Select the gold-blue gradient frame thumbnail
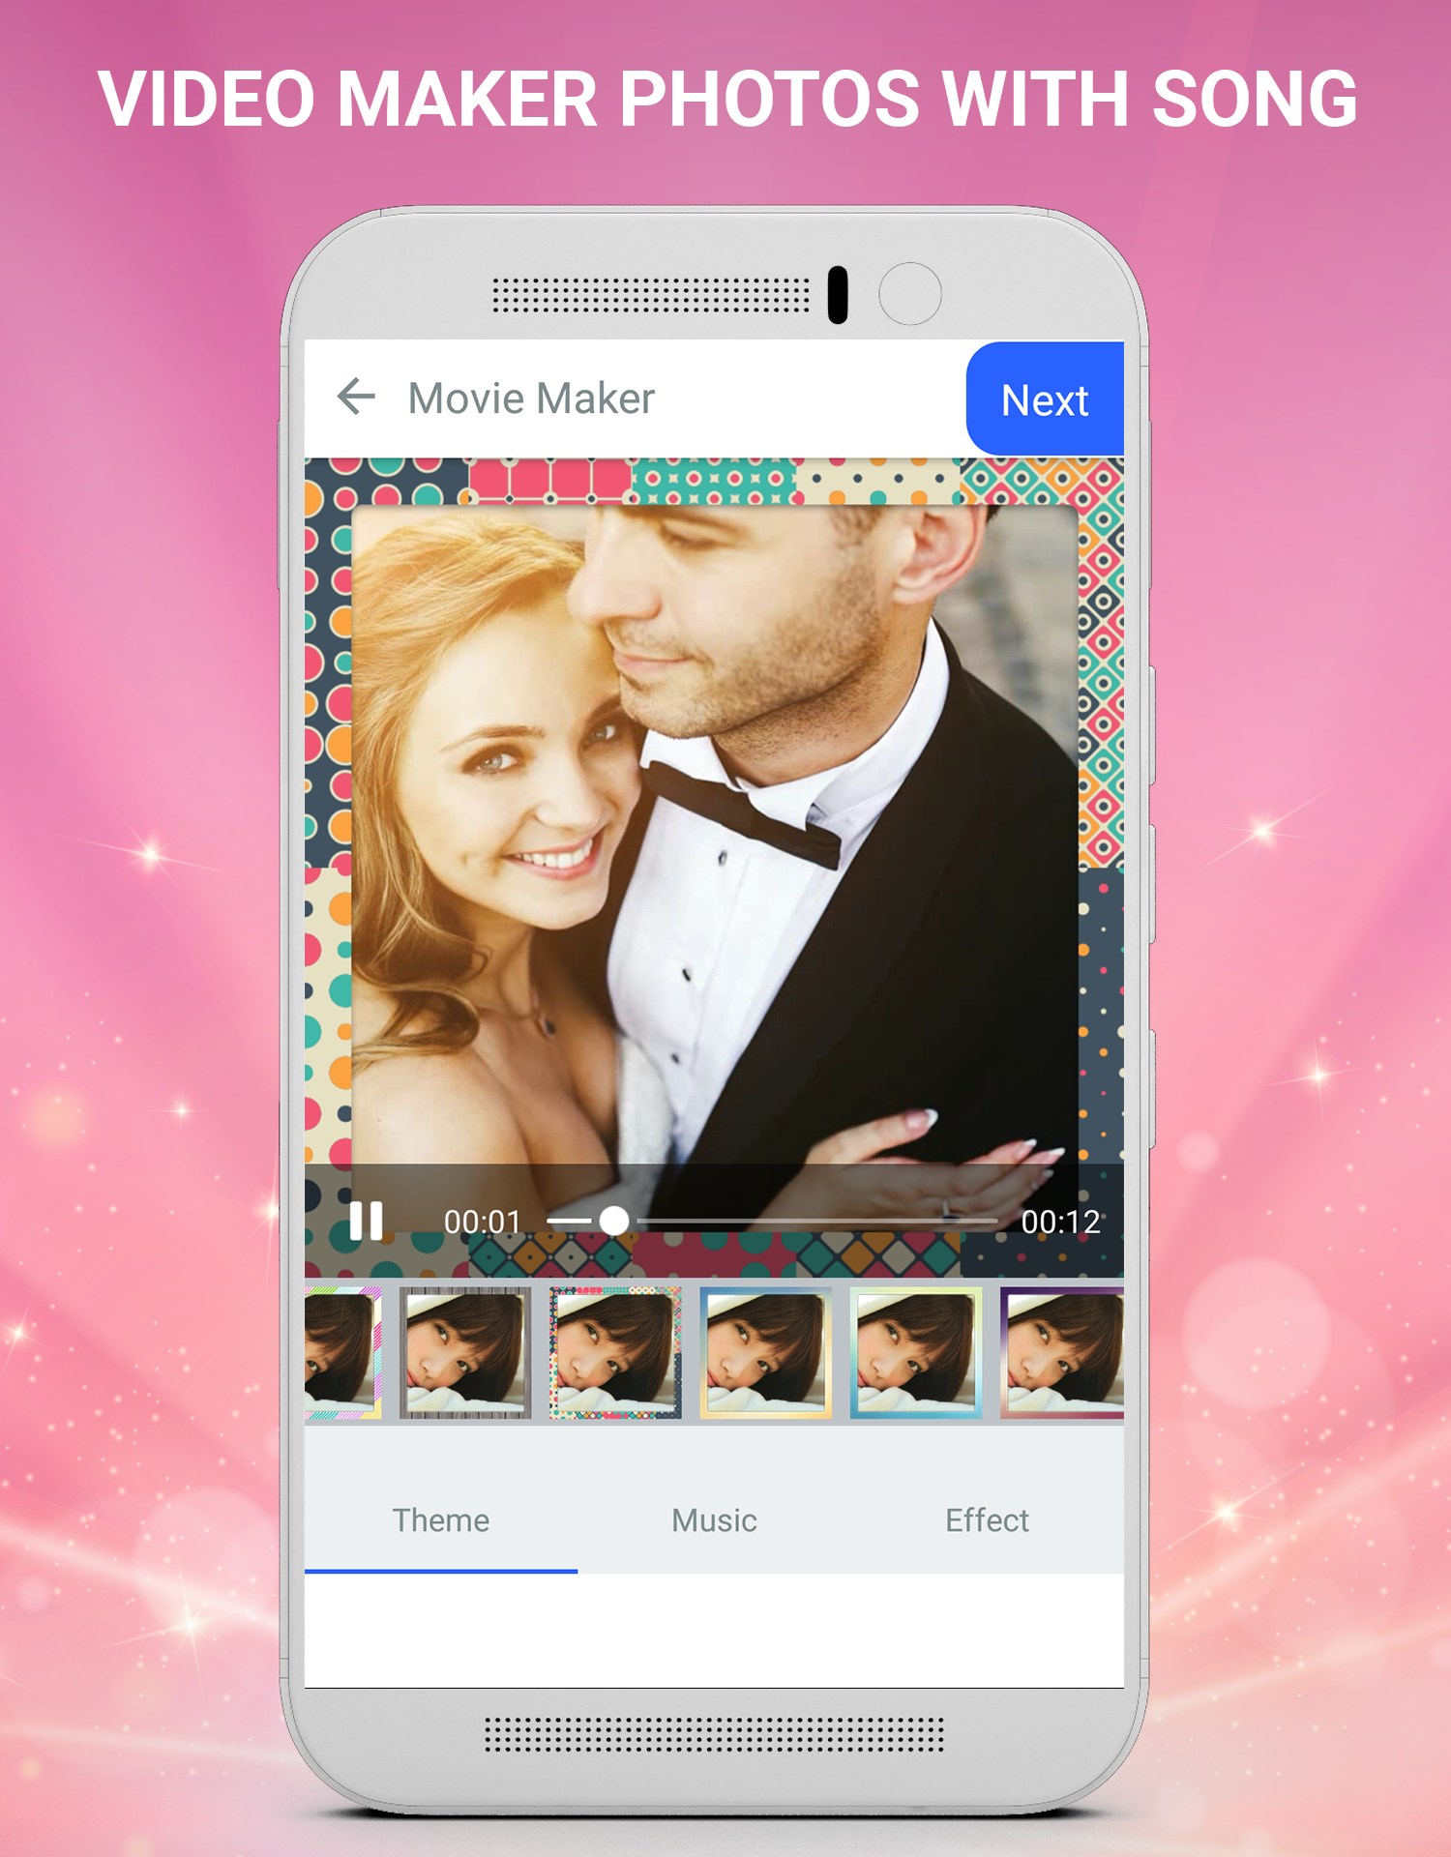Viewport: 1451px width, 1857px height. (x=766, y=1352)
